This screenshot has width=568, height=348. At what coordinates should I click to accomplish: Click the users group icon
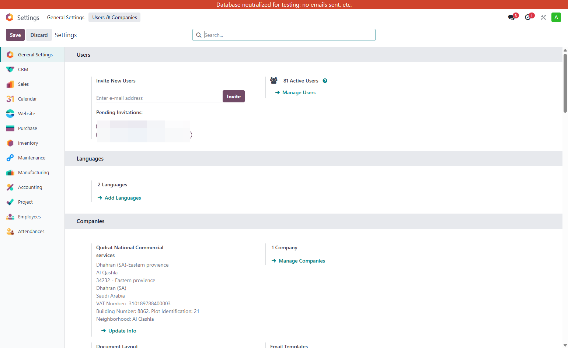point(273,80)
